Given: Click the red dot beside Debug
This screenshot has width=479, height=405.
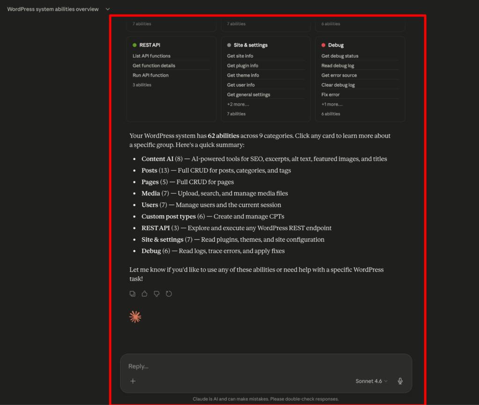Looking at the screenshot, I should click(x=323, y=45).
